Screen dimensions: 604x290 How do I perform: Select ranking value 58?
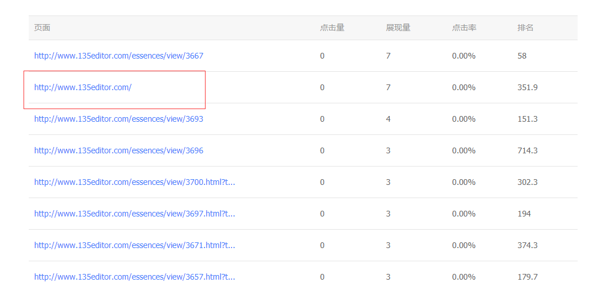[522, 56]
